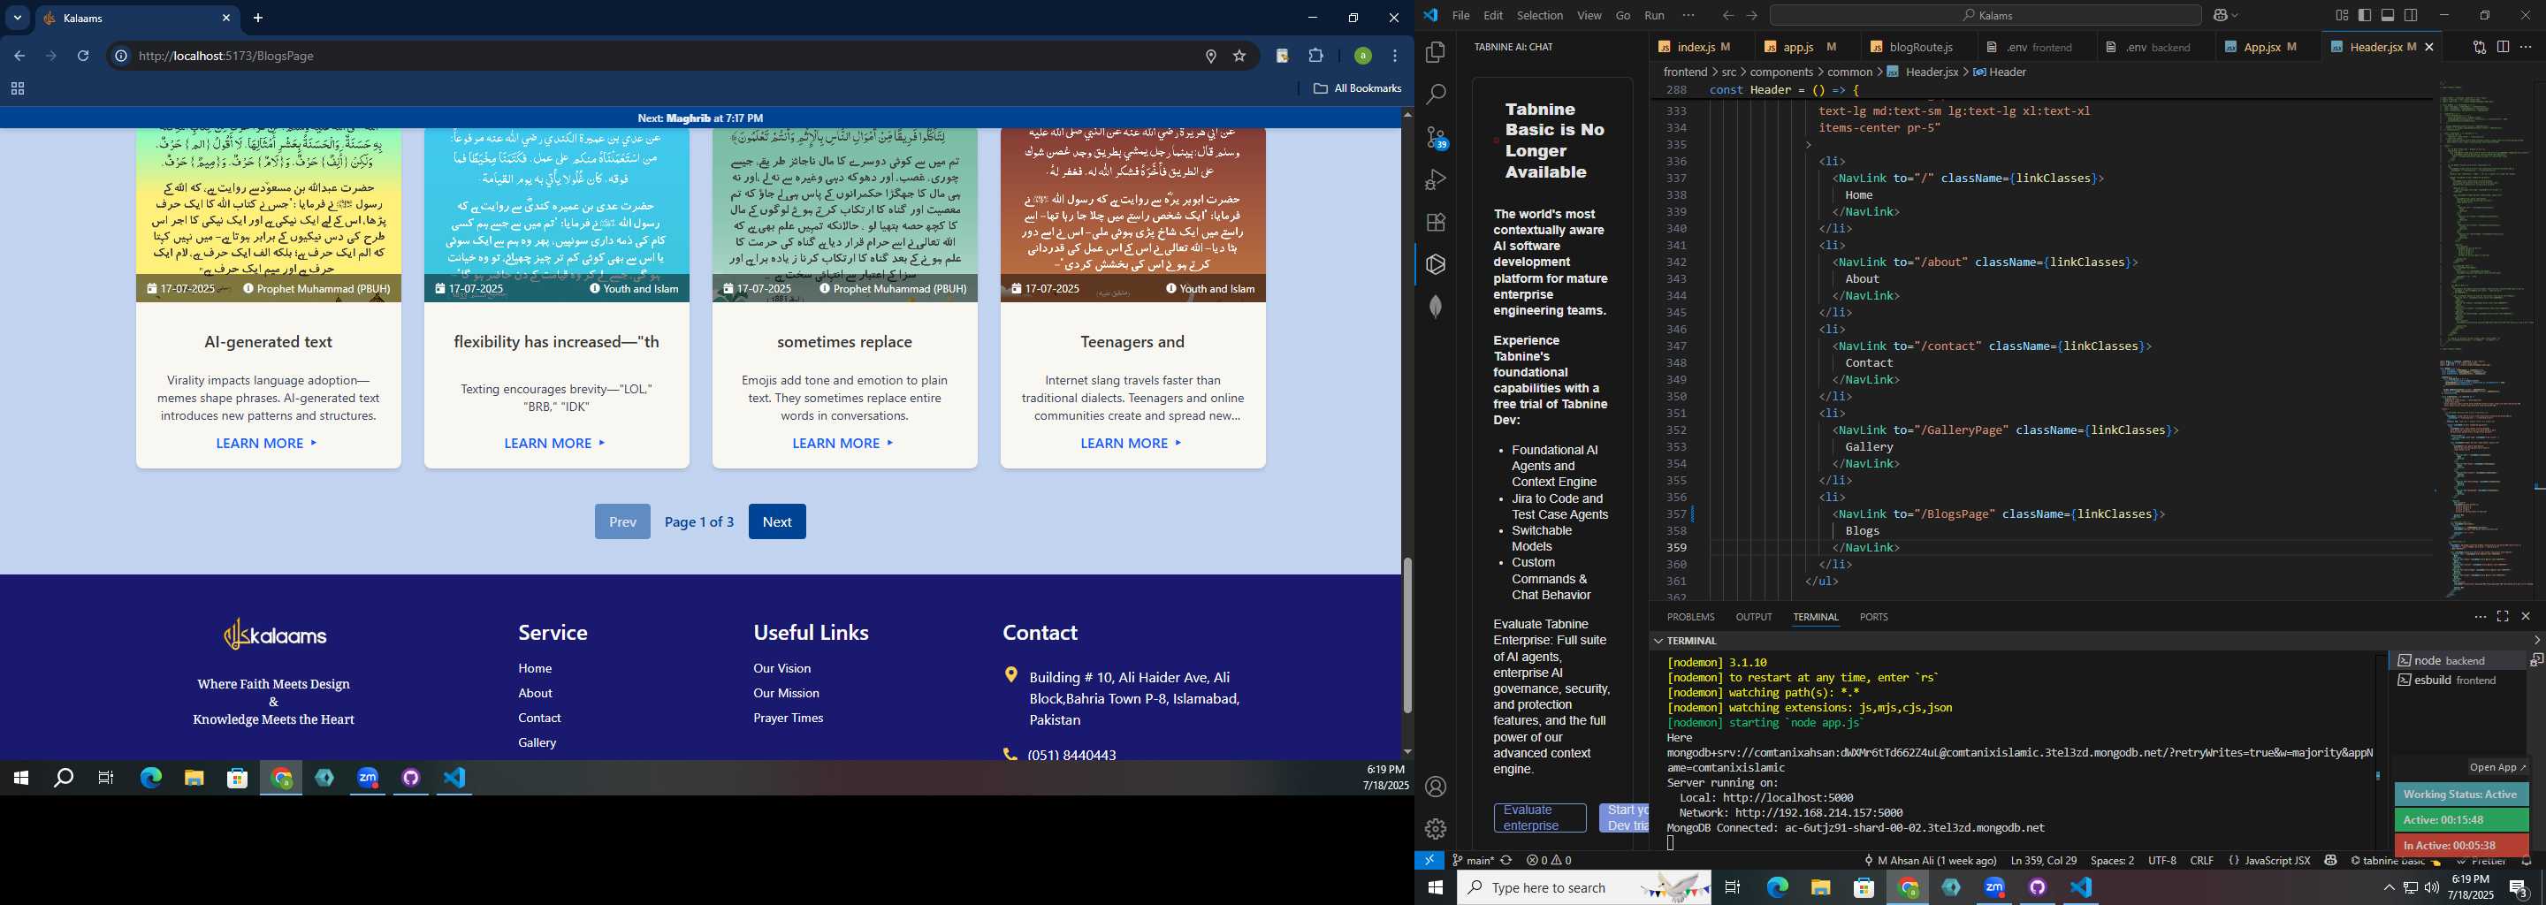Image resolution: width=2546 pixels, height=905 pixels.
Task: Toggle Primary Side Bar in VS Code
Action: tap(2364, 16)
